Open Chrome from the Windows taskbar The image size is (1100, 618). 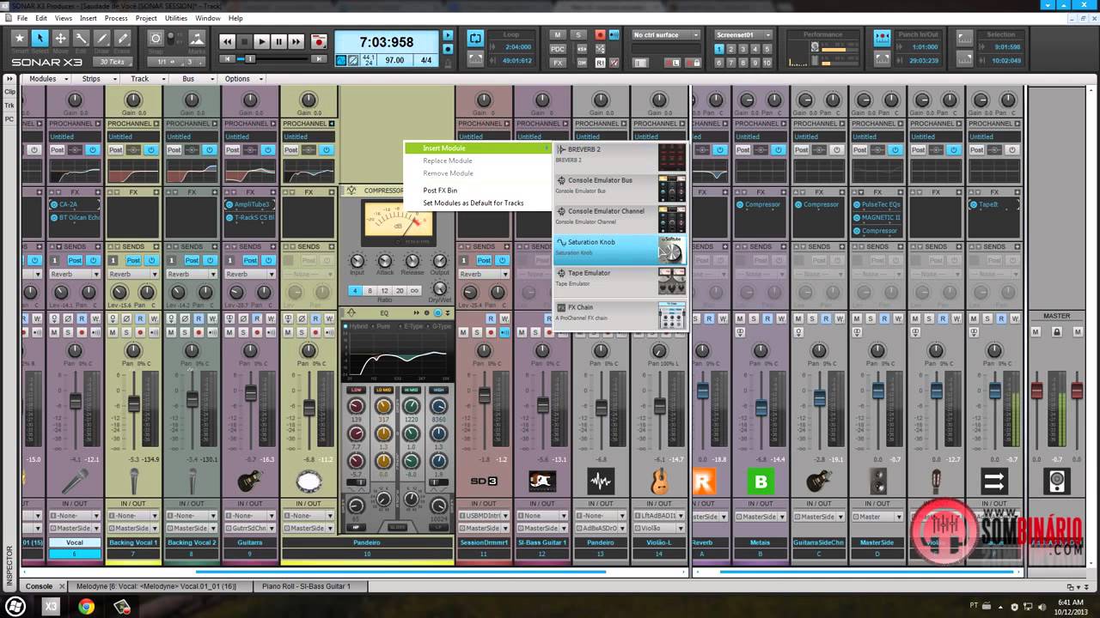tap(86, 606)
